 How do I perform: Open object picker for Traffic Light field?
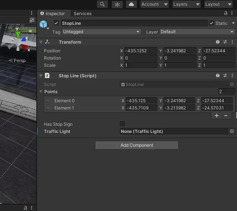coord(231,131)
